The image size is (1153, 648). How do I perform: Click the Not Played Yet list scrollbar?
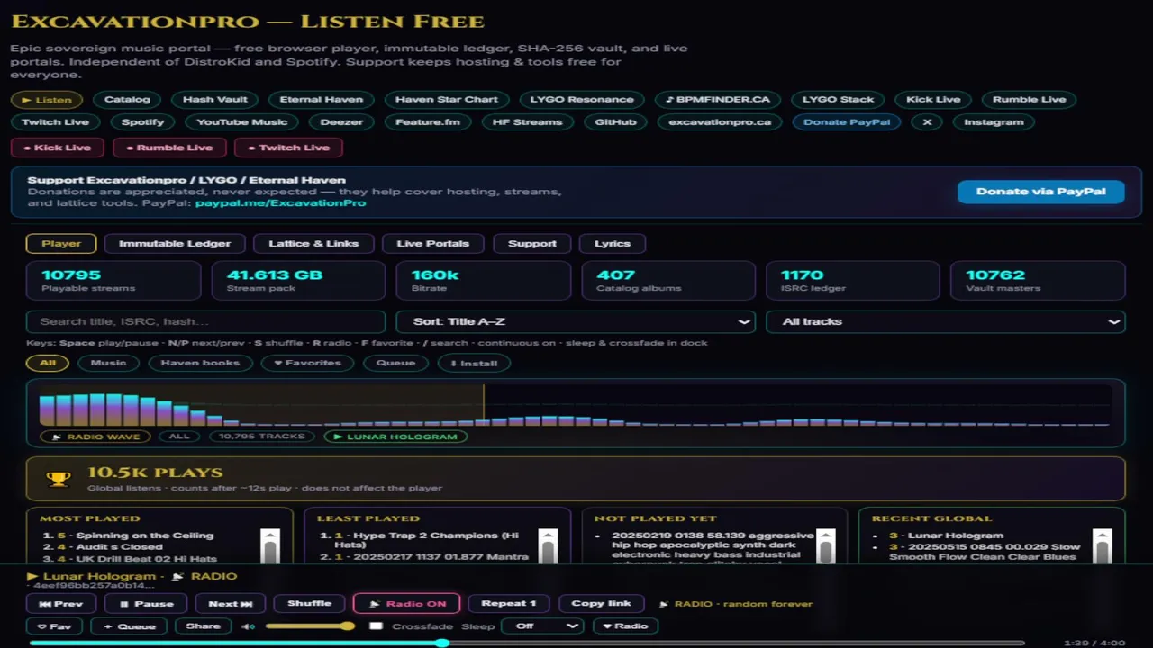pyautogui.click(x=824, y=545)
